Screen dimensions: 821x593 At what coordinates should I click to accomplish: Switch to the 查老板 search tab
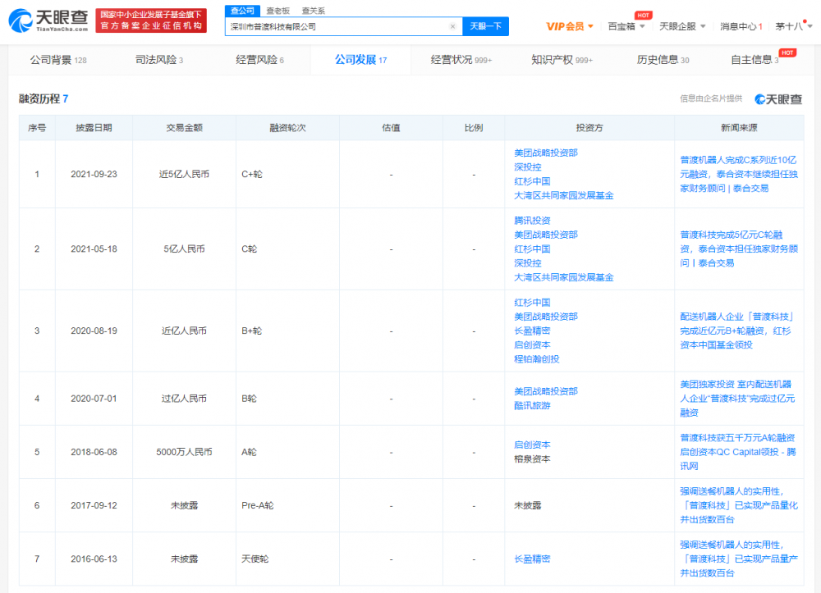pyautogui.click(x=278, y=11)
